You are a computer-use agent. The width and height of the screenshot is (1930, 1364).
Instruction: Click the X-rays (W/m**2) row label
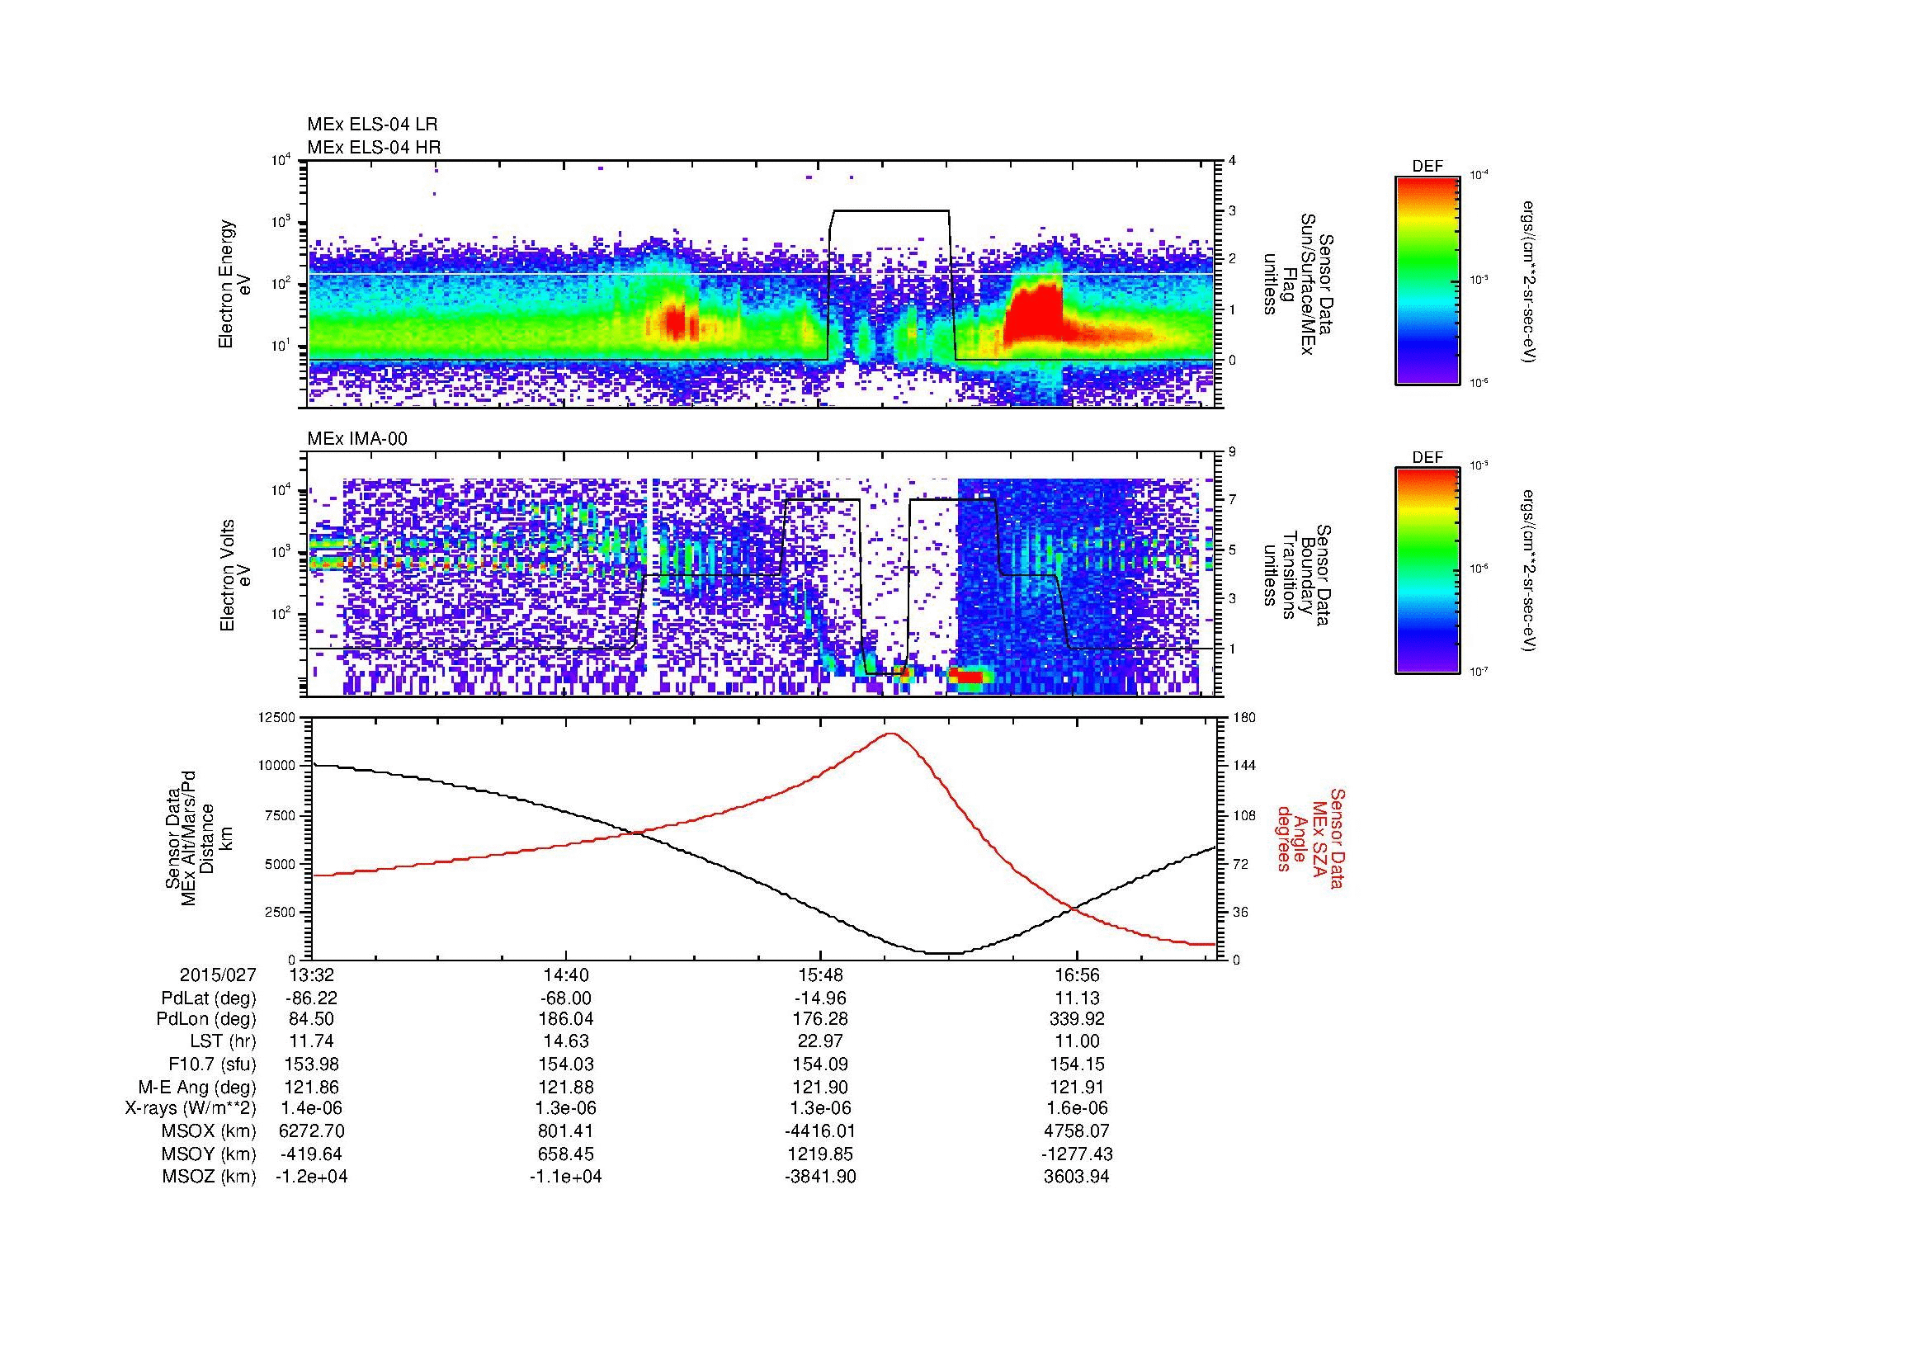tap(190, 1108)
